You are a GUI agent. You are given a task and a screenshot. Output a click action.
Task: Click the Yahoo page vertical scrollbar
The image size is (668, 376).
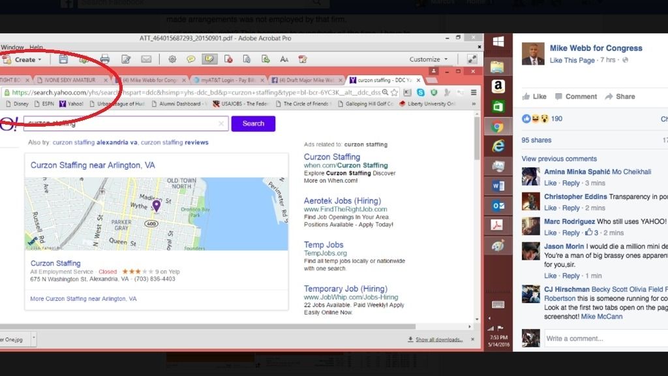[x=477, y=138]
